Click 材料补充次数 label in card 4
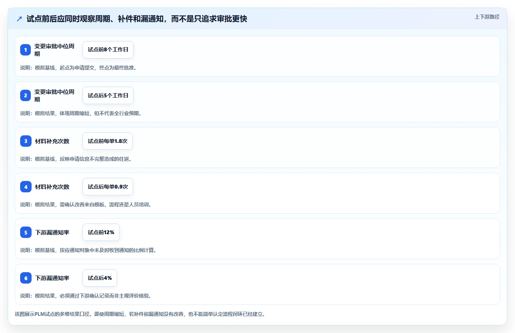This screenshot has width=515, height=333. [x=52, y=187]
